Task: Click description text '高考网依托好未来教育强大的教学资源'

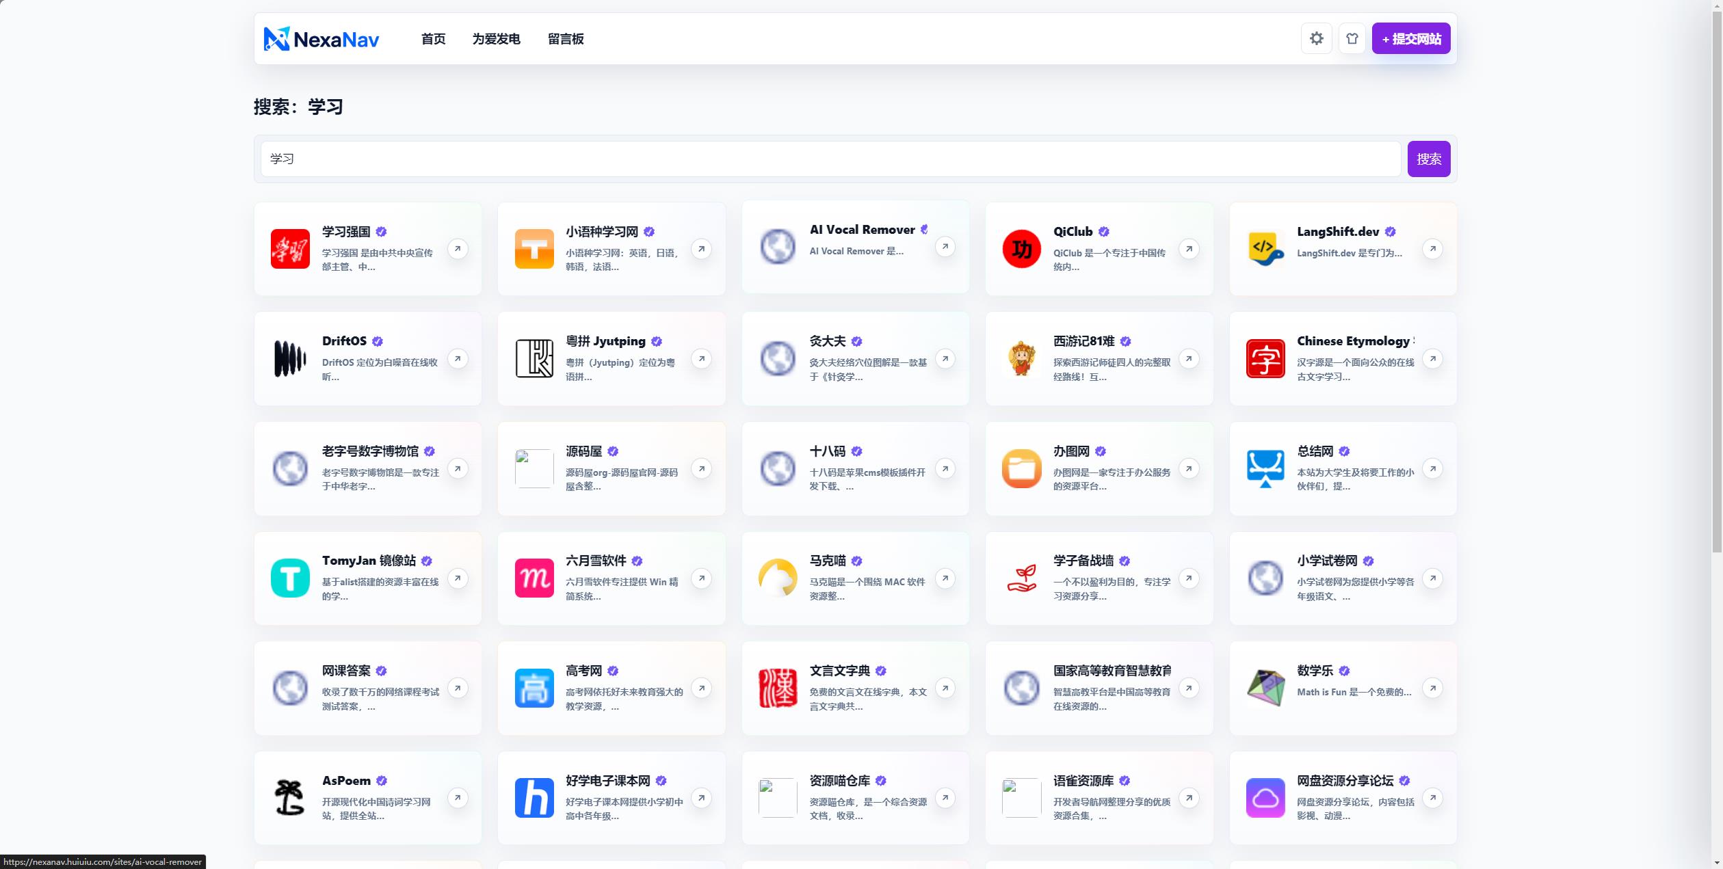Action: (624, 699)
